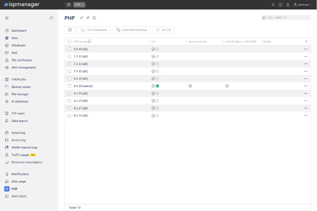
Task: Focus the Ctrl + Shift + F search field
Action: [287, 18]
